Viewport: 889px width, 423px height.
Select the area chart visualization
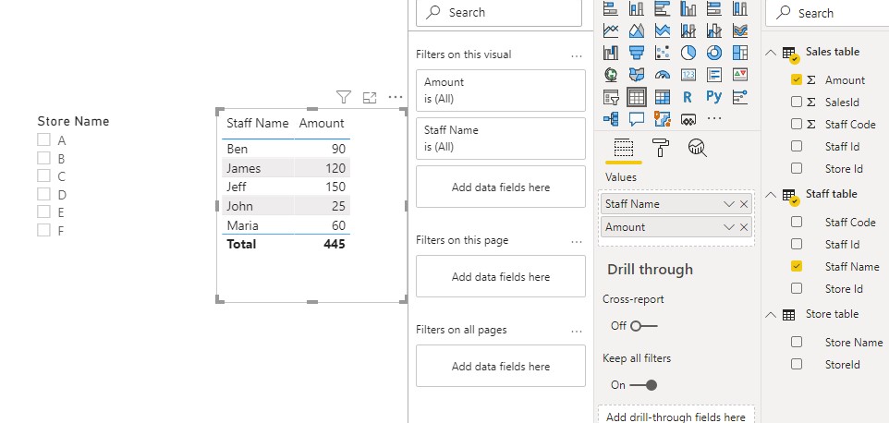637,30
